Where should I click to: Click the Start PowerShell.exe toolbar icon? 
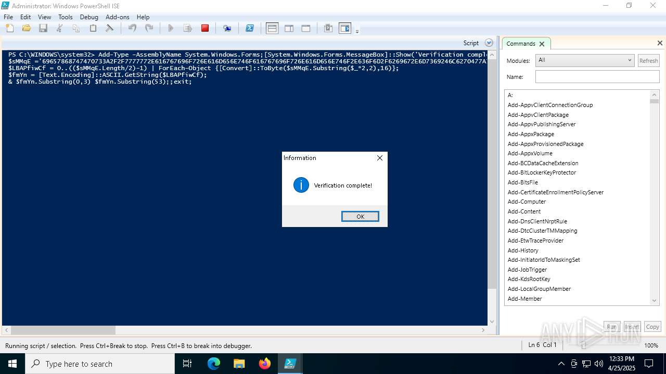250,29
